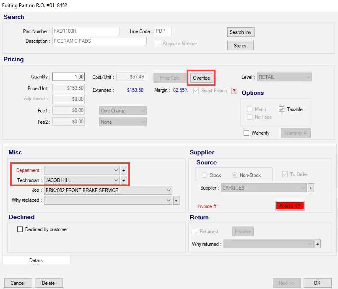338x289 pixels.
Task: Check the Returned checkbox
Action: (x=195, y=232)
